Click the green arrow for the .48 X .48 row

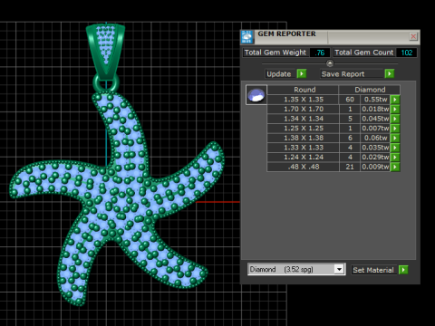395,167
